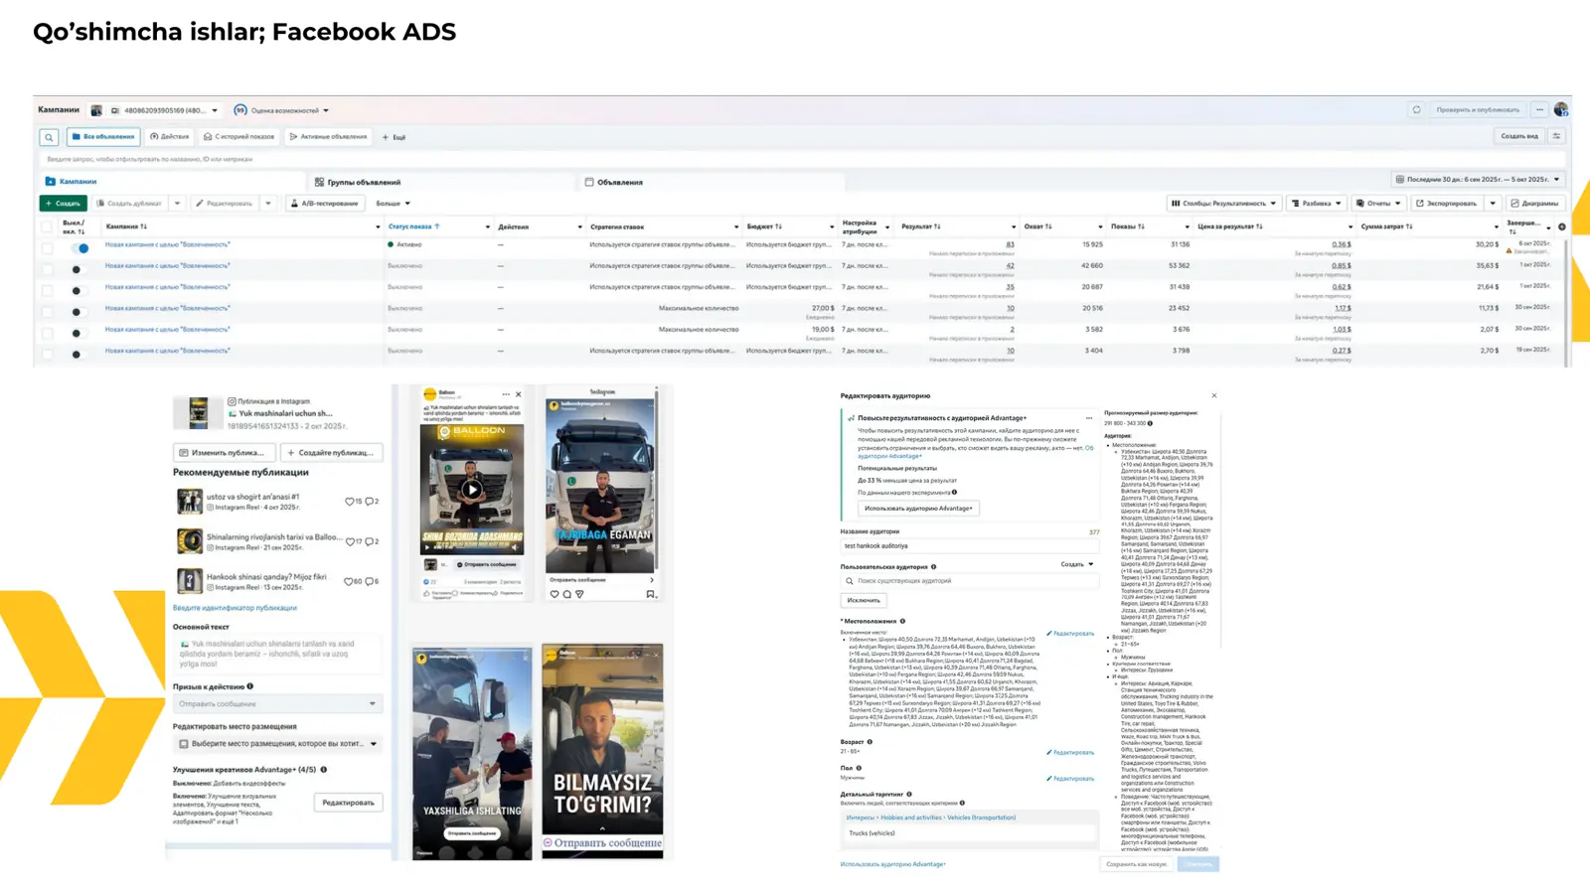Click comment icon on Hankook shinasi qanday post

point(369,581)
